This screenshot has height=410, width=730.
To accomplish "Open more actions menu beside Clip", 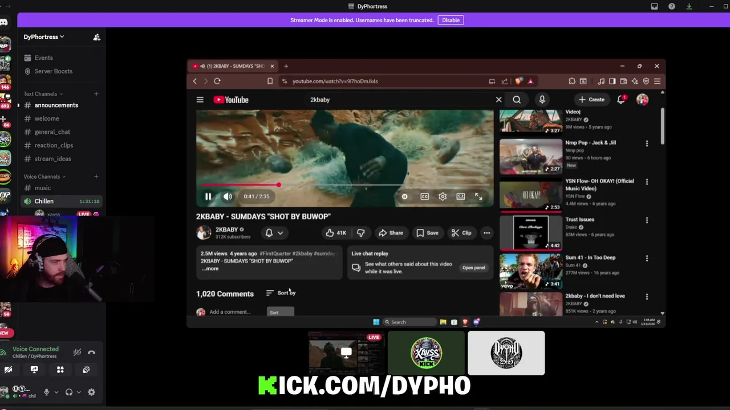I will pyautogui.click(x=486, y=233).
